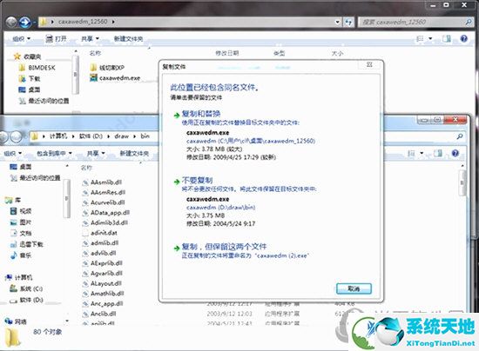Choose 复制和替换 option in copy dialog

pyautogui.click(x=201, y=114)
